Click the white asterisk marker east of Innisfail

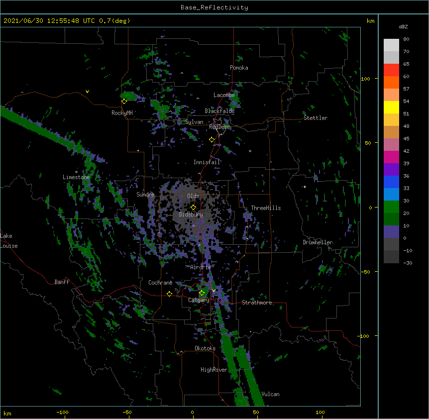click(250, 151)
